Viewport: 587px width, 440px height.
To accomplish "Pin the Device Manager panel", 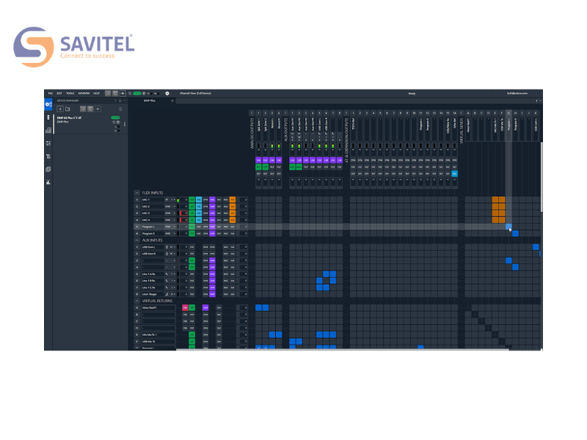I will 116,100.
